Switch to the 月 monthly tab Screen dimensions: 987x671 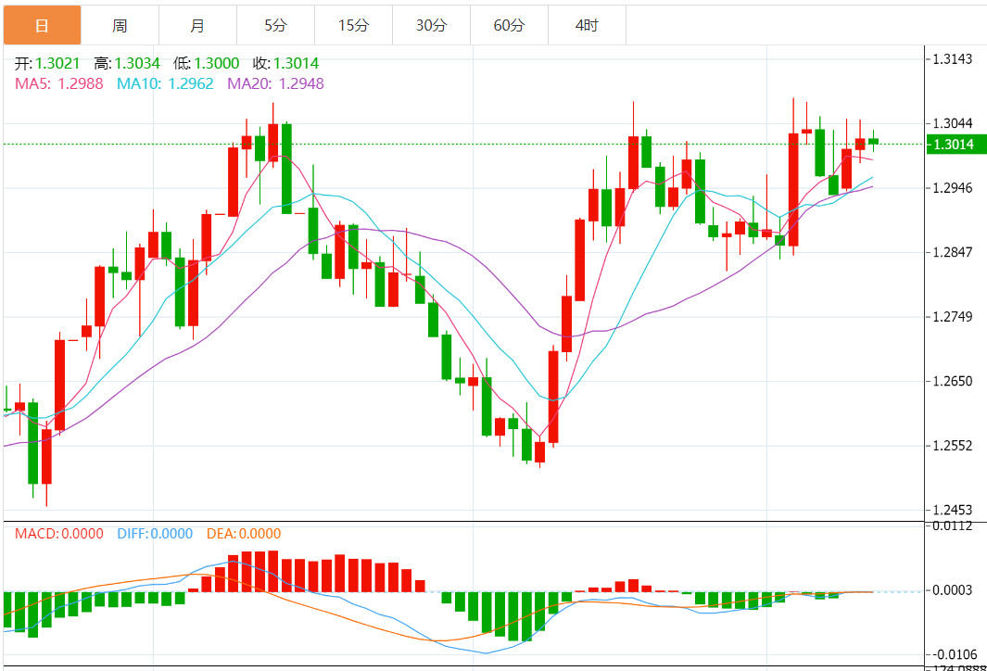coord(197,25)
